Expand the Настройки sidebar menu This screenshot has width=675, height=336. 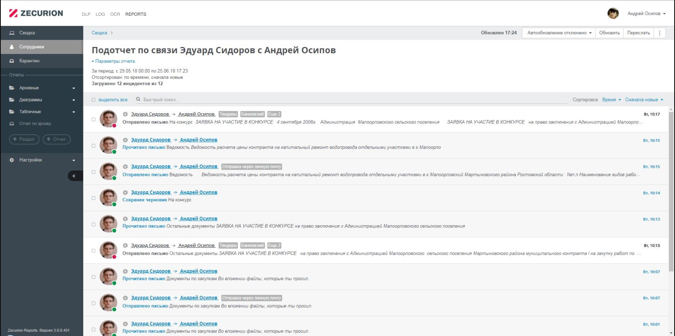41,160
